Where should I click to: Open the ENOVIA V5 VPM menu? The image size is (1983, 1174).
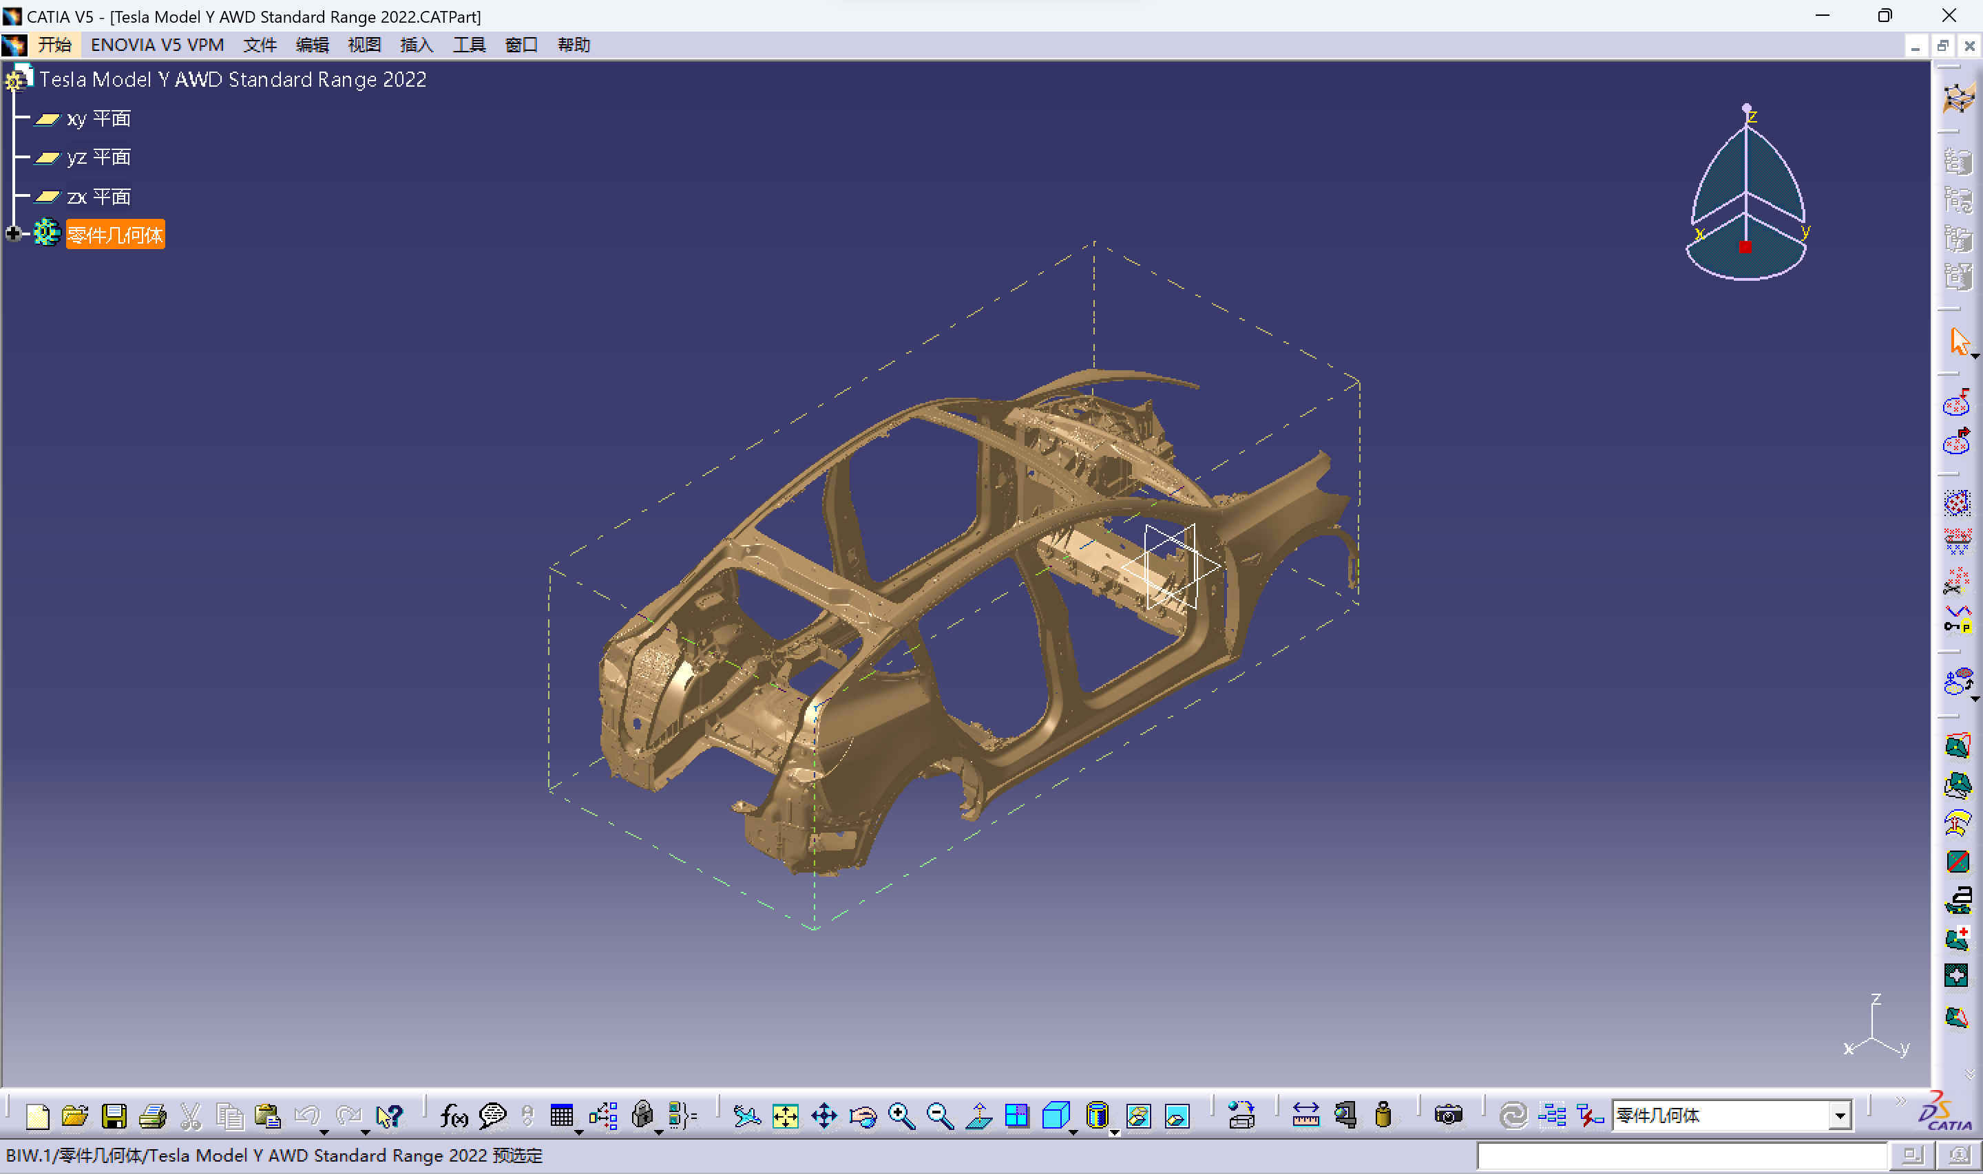tap(158, 45)
